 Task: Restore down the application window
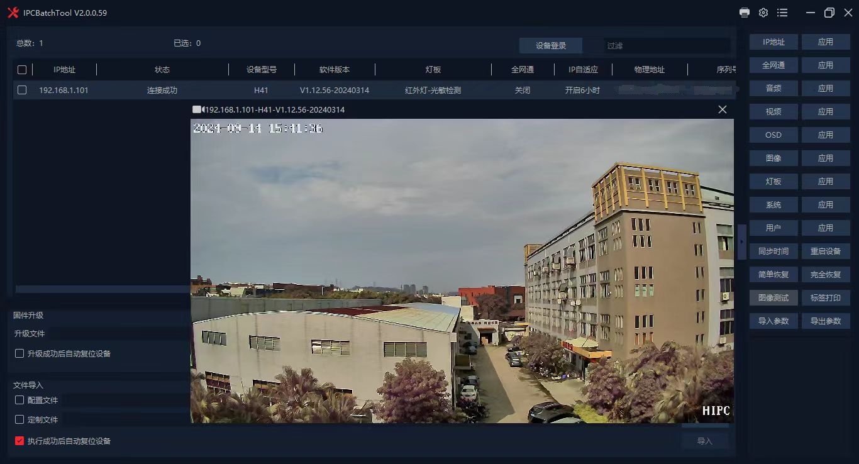click(829, 13)
